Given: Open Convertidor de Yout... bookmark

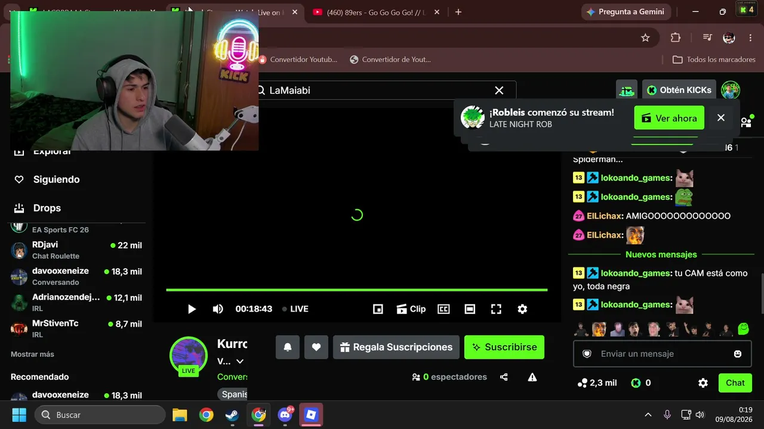Looking at the screenshot, I should click(x=390, y=60).
